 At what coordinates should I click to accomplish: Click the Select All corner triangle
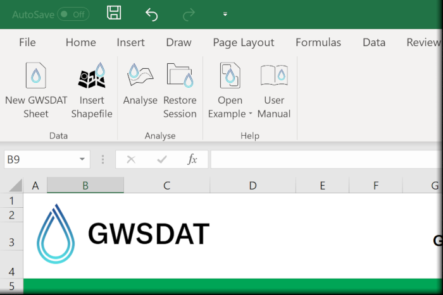pyautogui.click(x=16, y=185)
